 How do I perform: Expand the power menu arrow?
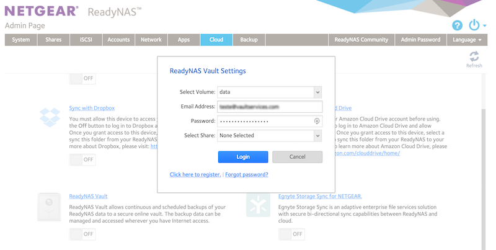coord(484,25)
